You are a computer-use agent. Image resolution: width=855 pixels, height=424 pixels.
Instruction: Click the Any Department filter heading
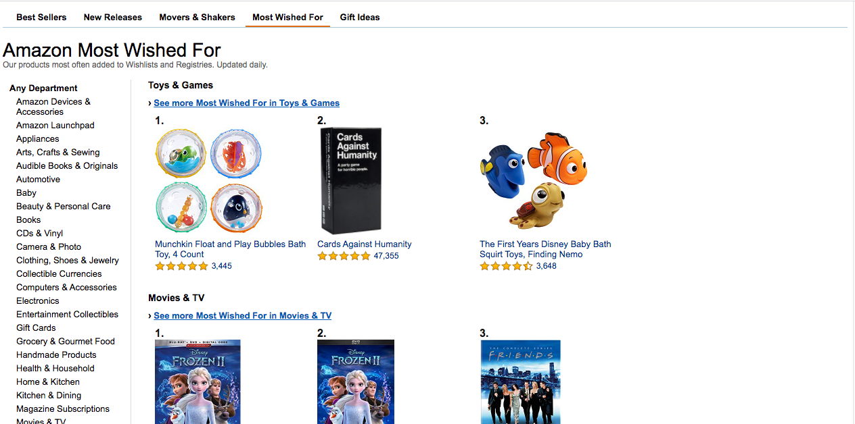(x=43, y=88)
